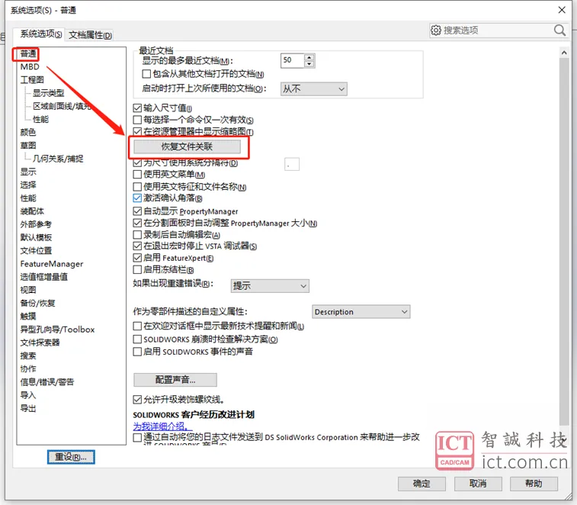The height and width of the screenshot is (505, 577).
Task: Click the vertical scrollbar thumb
Action: pos(564,241)
